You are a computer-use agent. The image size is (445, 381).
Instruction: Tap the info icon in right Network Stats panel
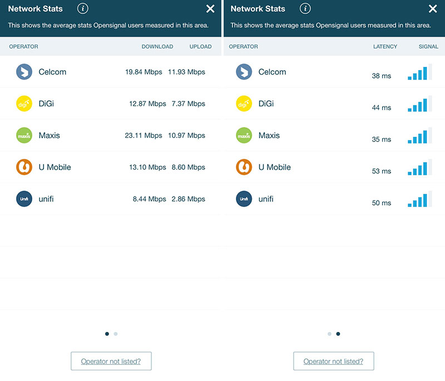tap(305, 8)
